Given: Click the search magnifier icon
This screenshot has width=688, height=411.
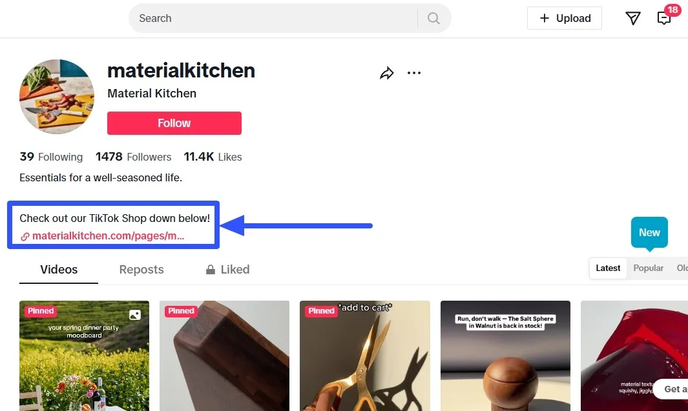Looking at the screenshot, I should pyautogui.click(x=433, y=19).
